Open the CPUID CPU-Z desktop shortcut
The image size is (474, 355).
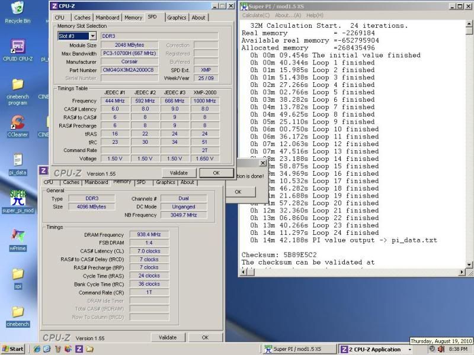coord(18,50)
